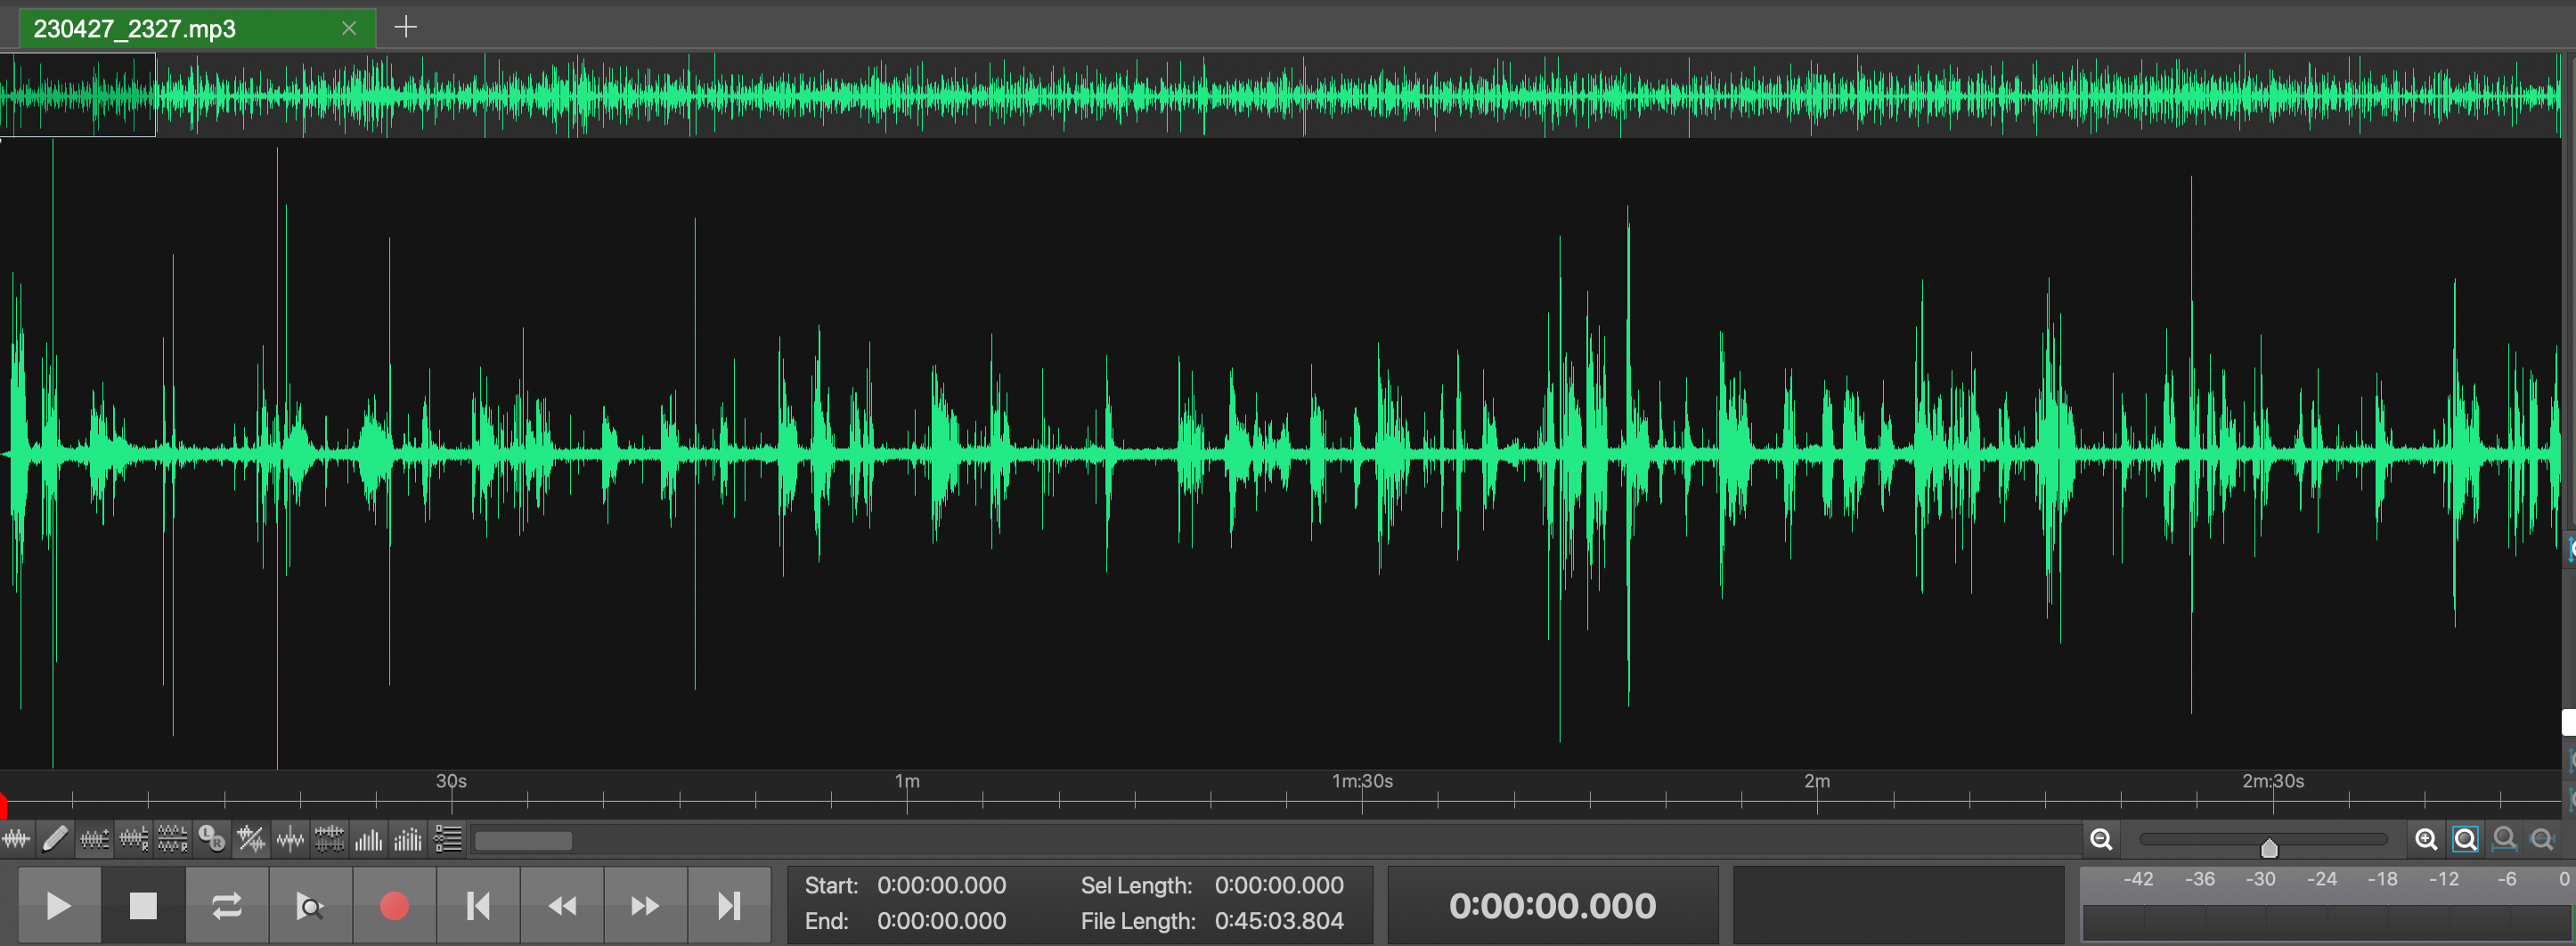Add a new tab with the plus button

tap(406, 27)
